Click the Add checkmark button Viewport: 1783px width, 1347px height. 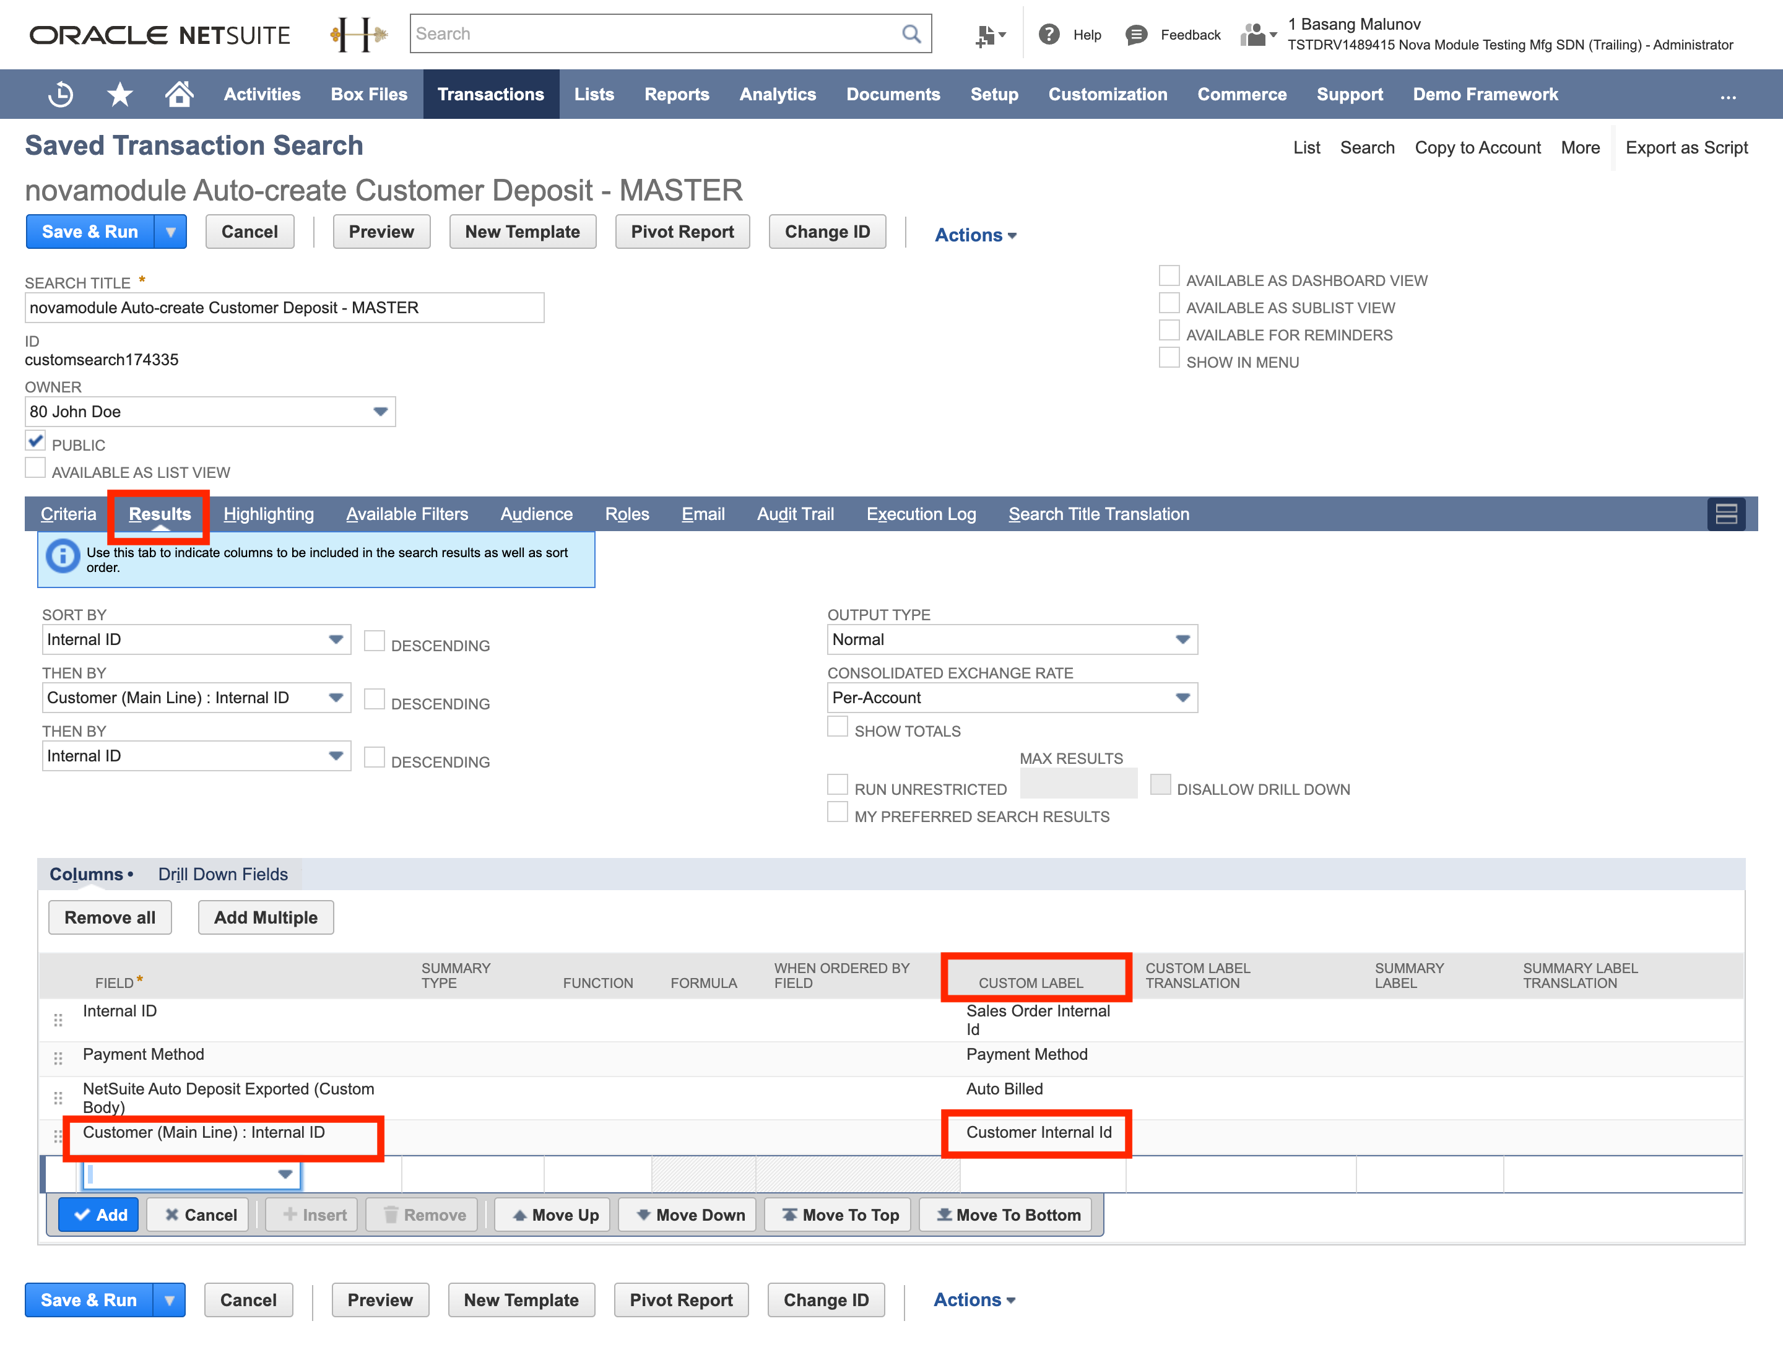point(100,1214)
